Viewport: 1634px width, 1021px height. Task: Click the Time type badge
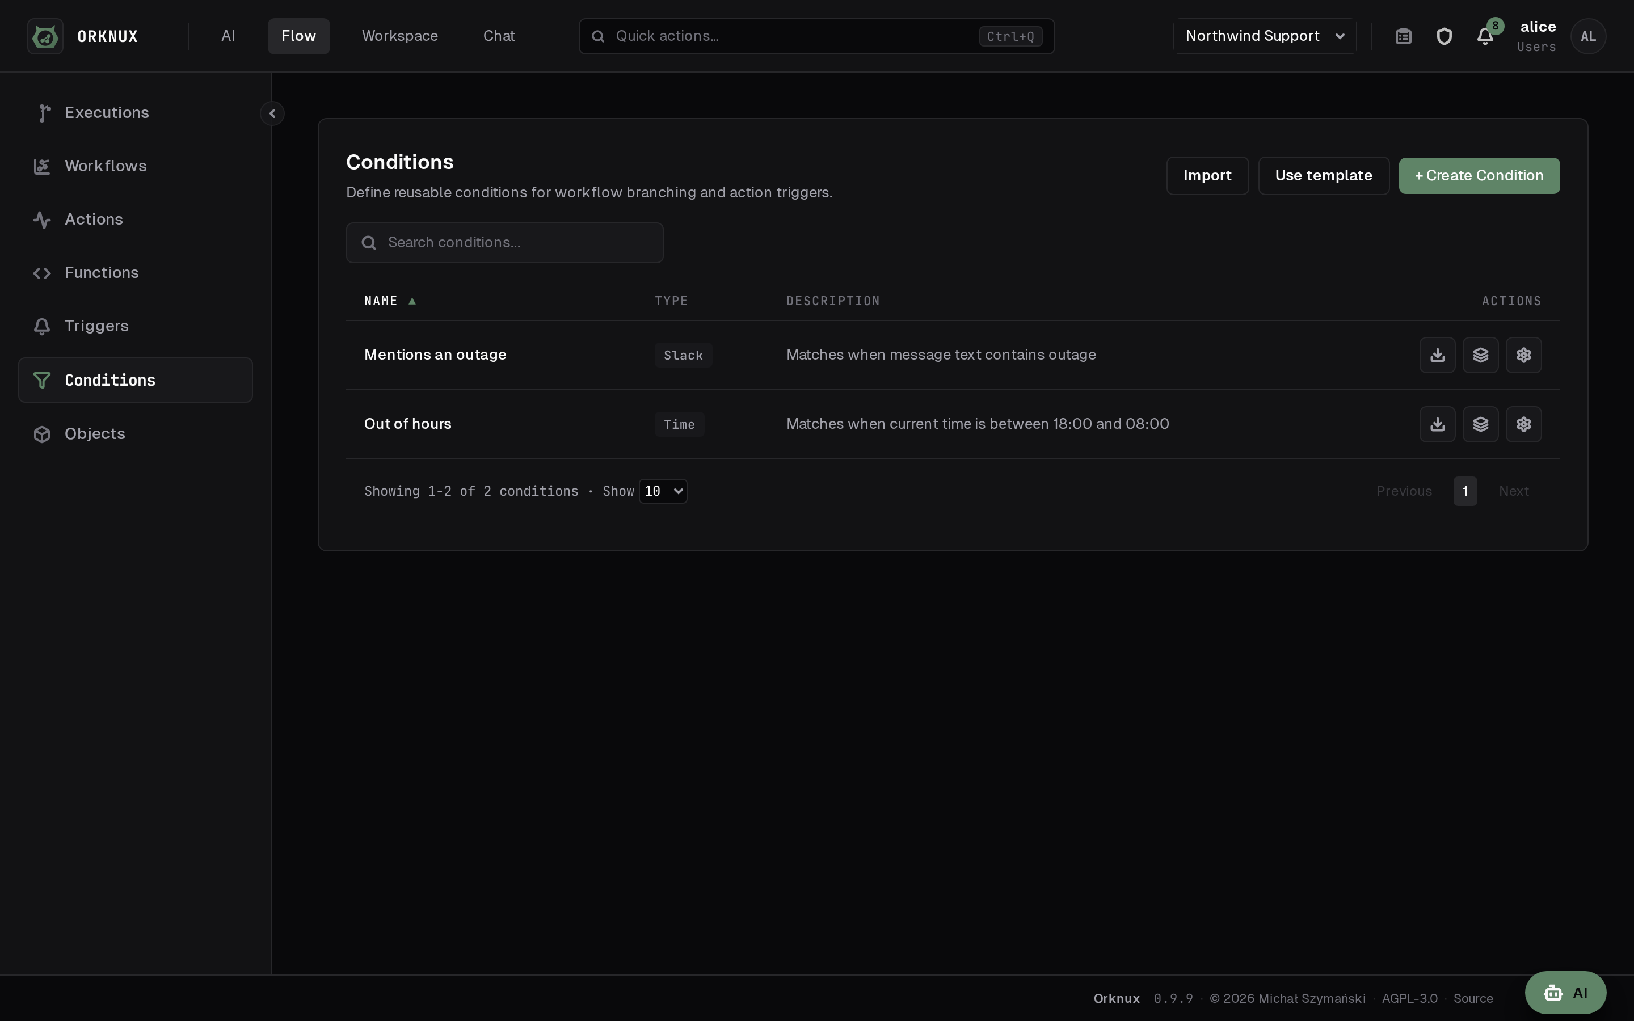coord(679,424)
